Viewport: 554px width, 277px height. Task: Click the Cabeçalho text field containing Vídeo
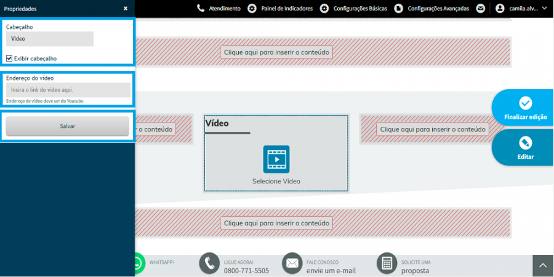coord(49,39)
